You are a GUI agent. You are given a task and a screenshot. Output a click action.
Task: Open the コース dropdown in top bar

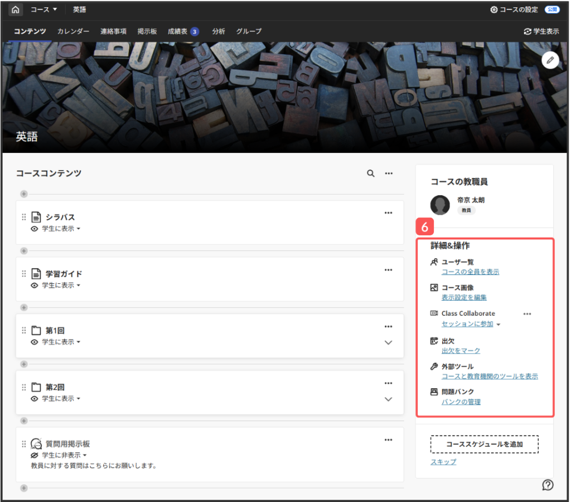44,9
